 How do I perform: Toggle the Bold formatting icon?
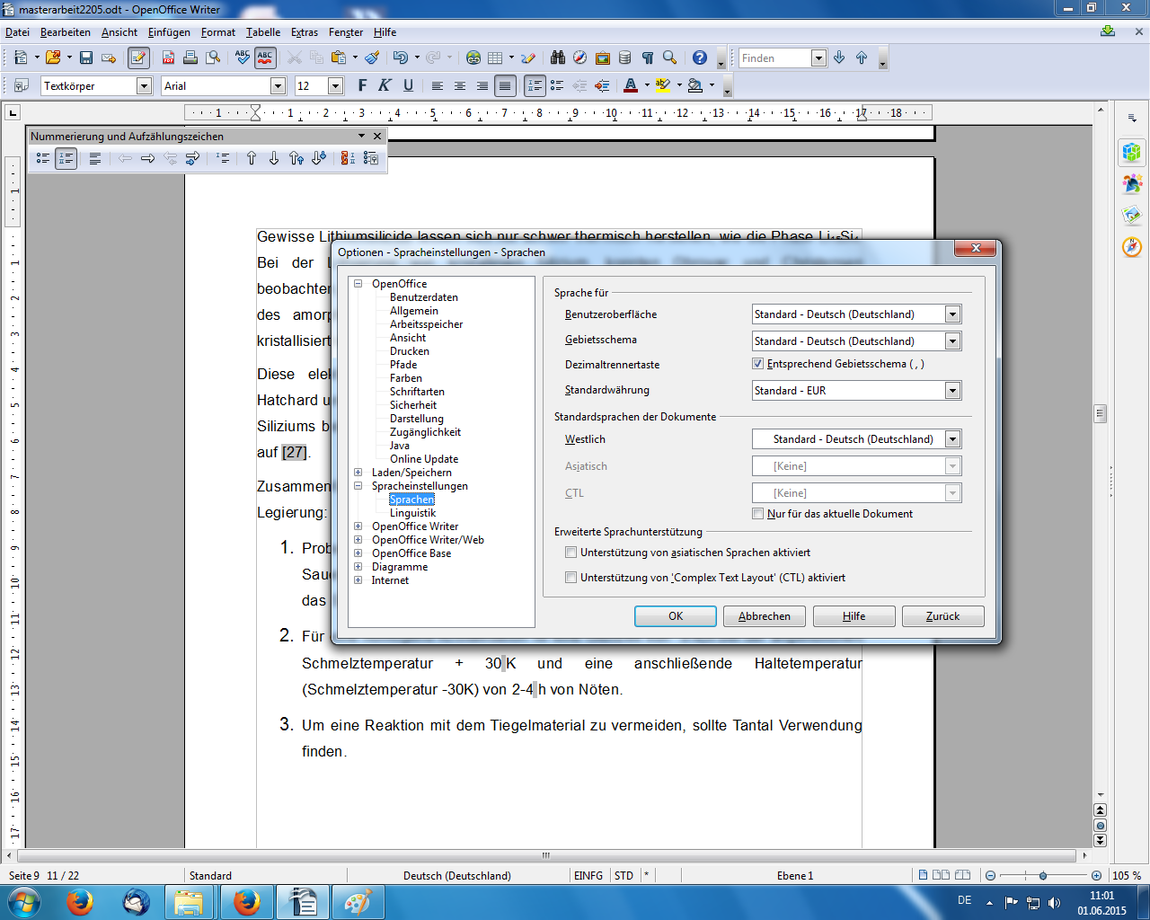[362, 85]
